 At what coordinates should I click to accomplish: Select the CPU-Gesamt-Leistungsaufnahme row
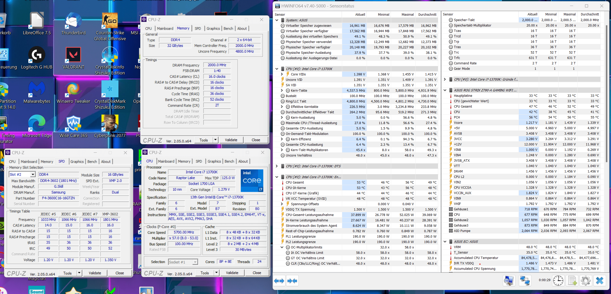[356, 215]
